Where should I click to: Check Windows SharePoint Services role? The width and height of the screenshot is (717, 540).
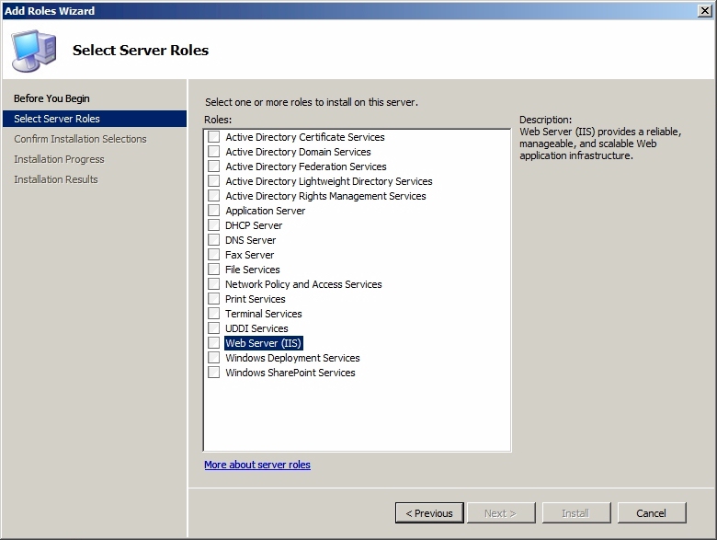coord(213,372)
